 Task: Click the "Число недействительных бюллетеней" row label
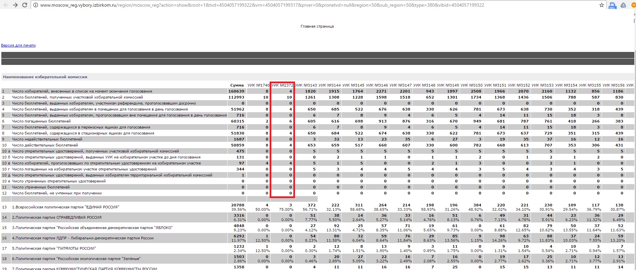[x=47, y=139]
